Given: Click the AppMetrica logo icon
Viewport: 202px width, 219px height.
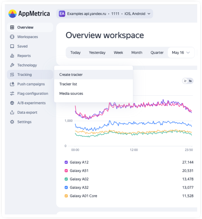Looking at the screenshot, I should tap(13, 14).
